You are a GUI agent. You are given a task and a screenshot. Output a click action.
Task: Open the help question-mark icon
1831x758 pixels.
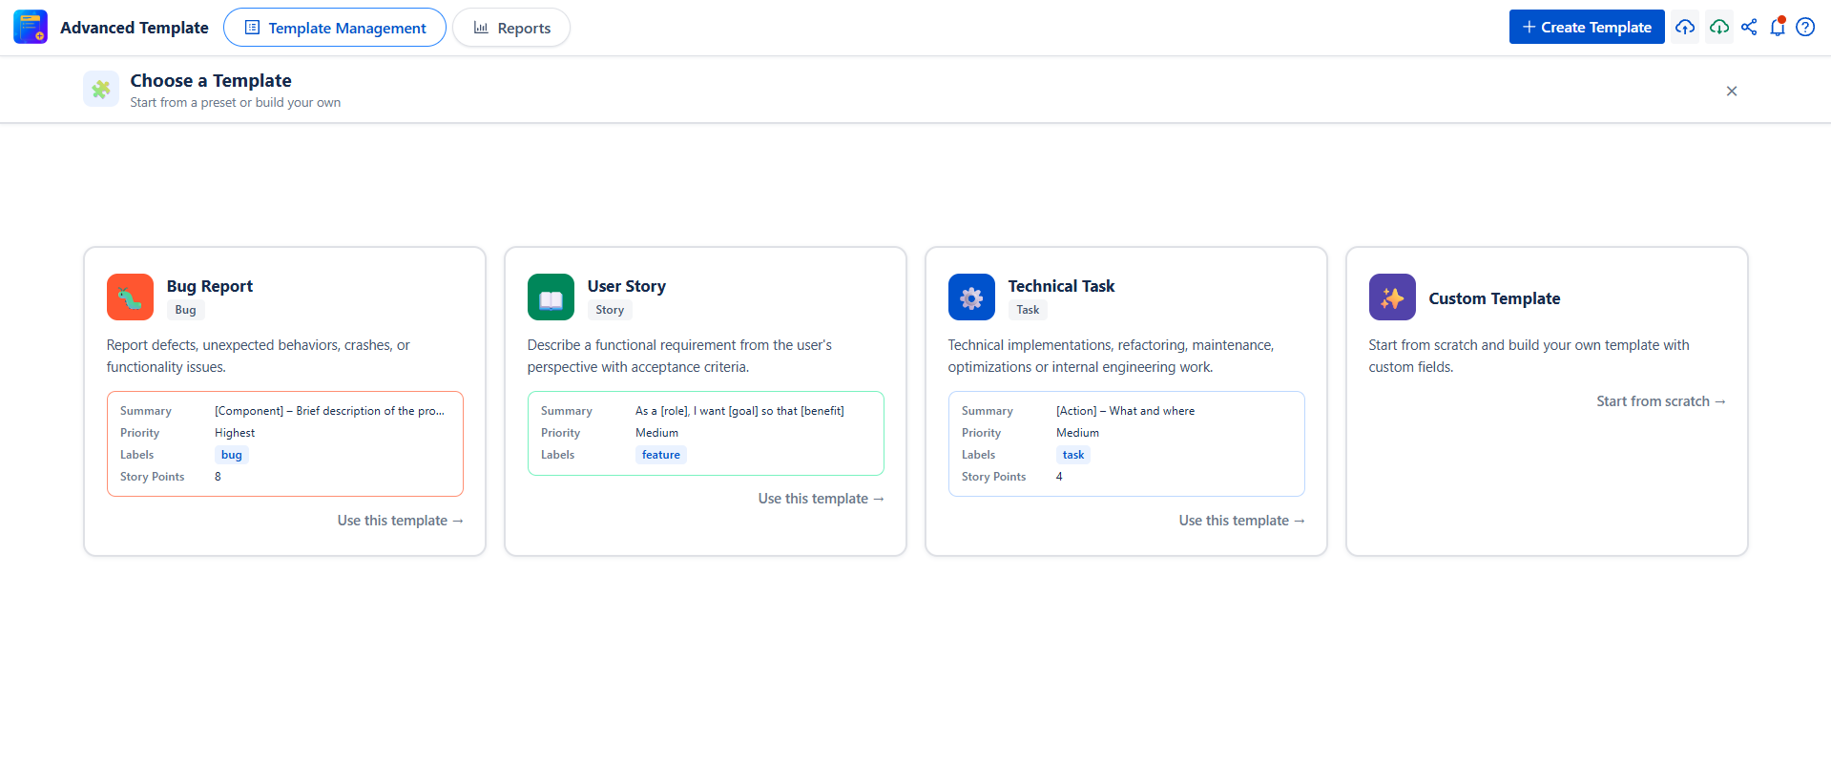[1805, 27]
